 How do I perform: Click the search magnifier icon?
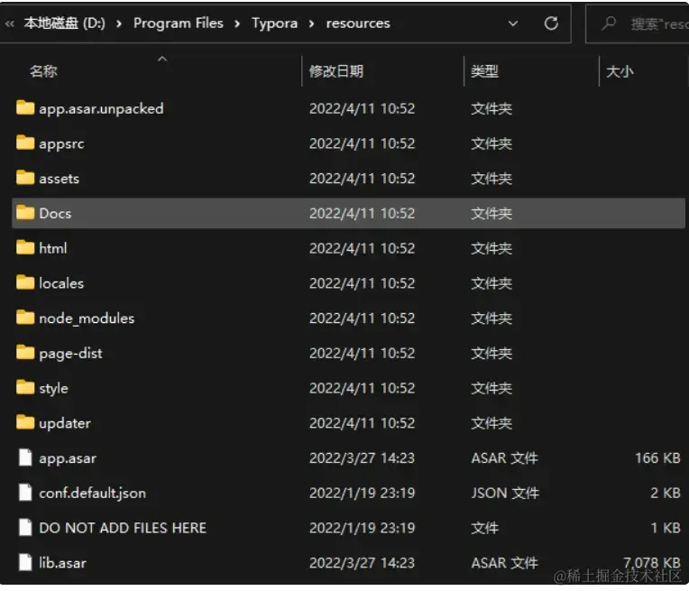click(609, 23)
